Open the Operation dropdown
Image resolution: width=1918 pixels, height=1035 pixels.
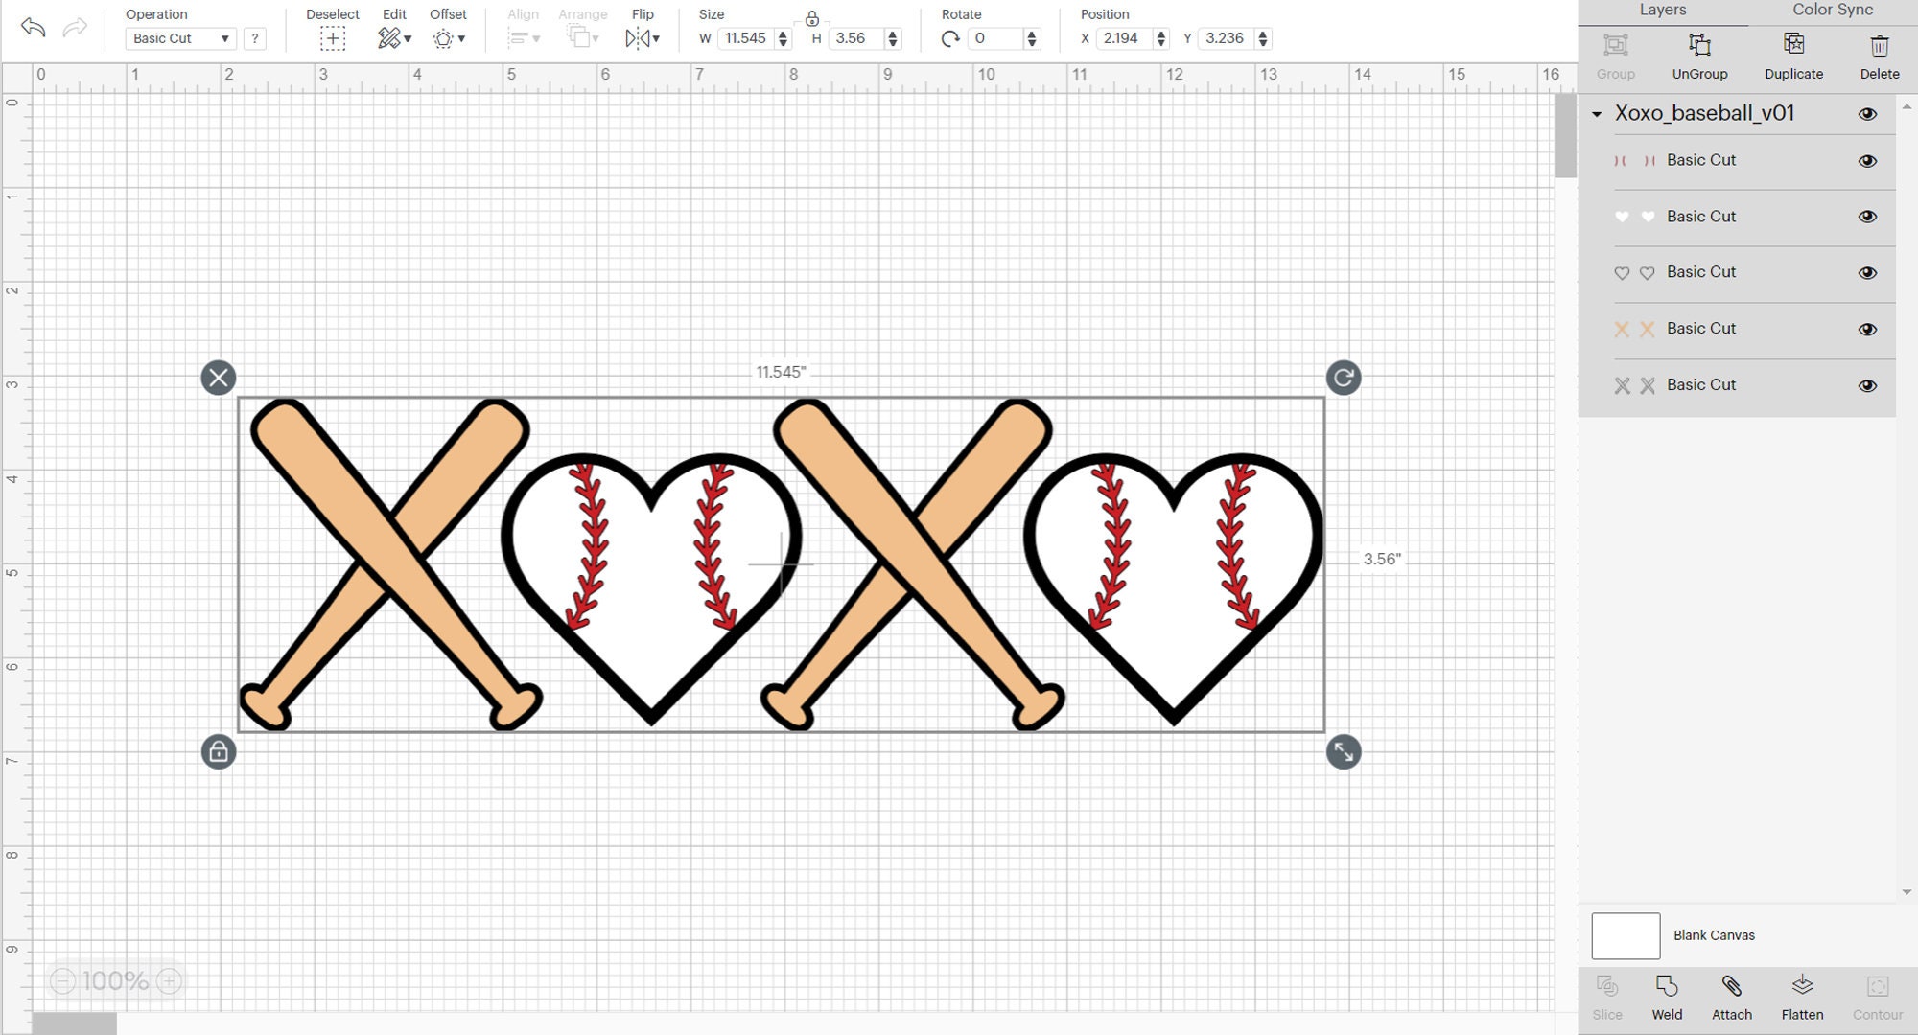[179, 38]
